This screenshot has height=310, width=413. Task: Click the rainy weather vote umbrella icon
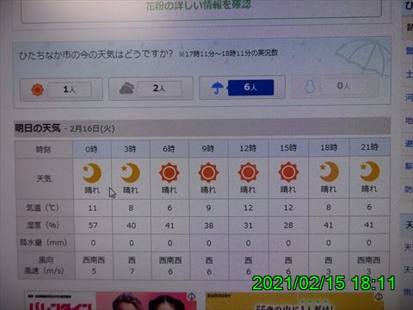tap(217, 88)
